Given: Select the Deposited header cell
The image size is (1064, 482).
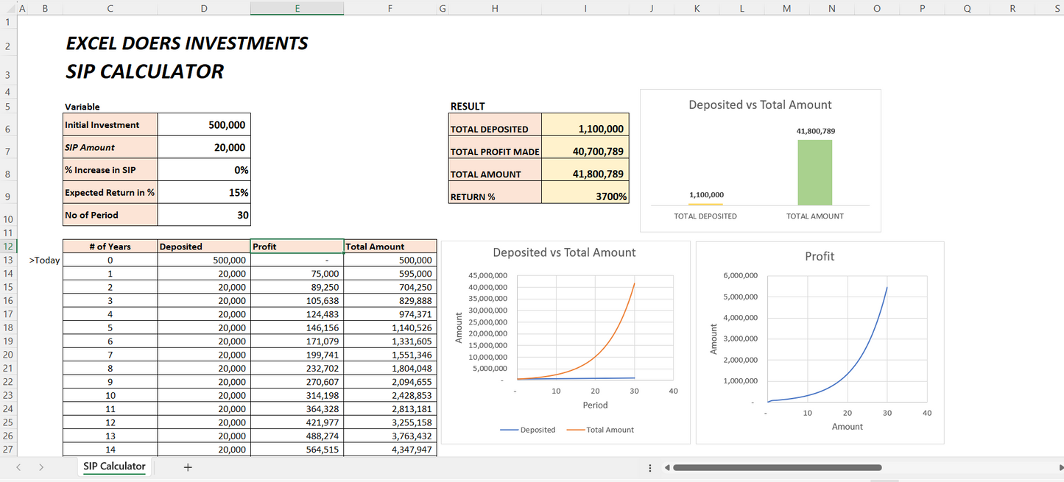Looking at the screenshot, I should (204, 247).
